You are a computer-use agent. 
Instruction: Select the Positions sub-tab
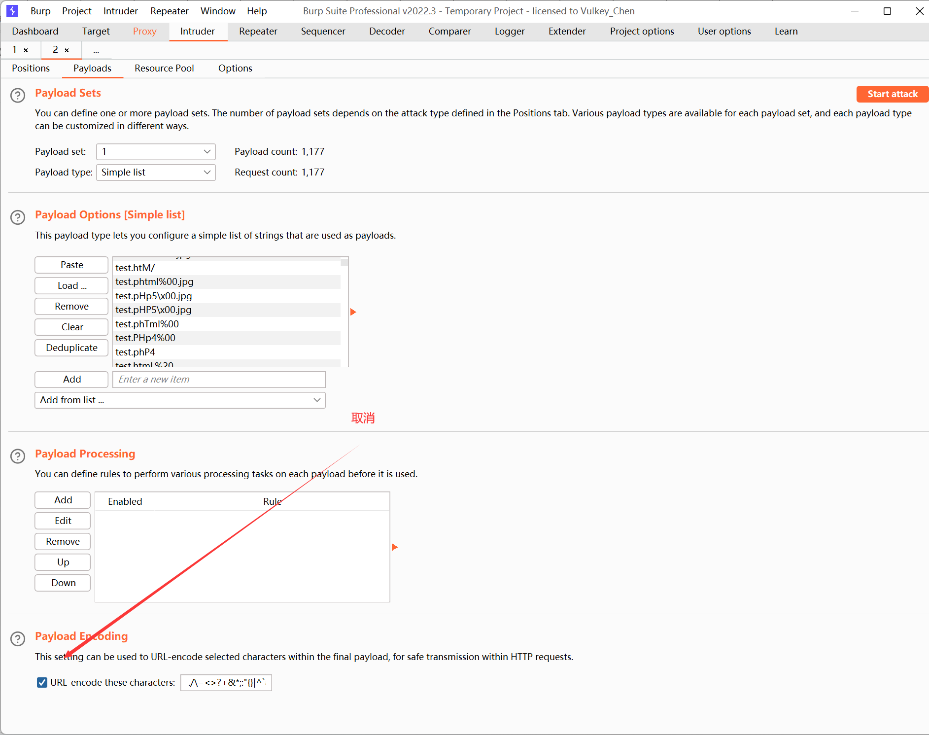31,68
